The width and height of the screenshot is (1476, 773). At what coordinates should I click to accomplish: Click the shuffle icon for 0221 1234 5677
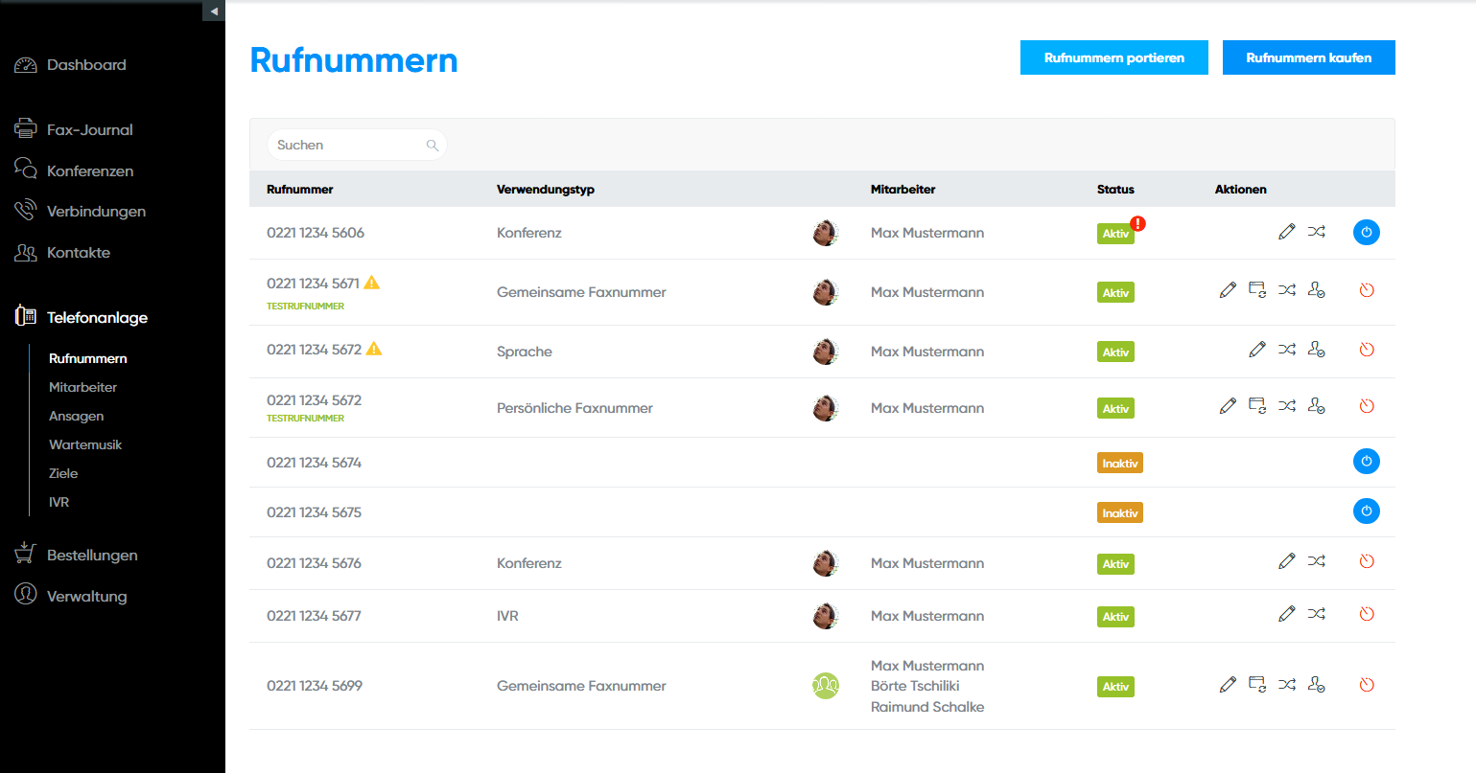1317,614
